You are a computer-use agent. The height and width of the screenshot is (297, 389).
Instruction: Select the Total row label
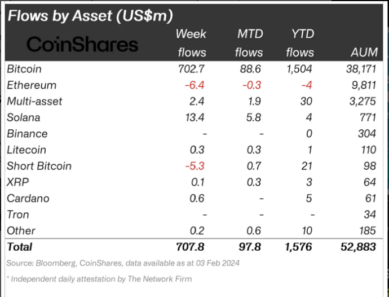point(20,247)
